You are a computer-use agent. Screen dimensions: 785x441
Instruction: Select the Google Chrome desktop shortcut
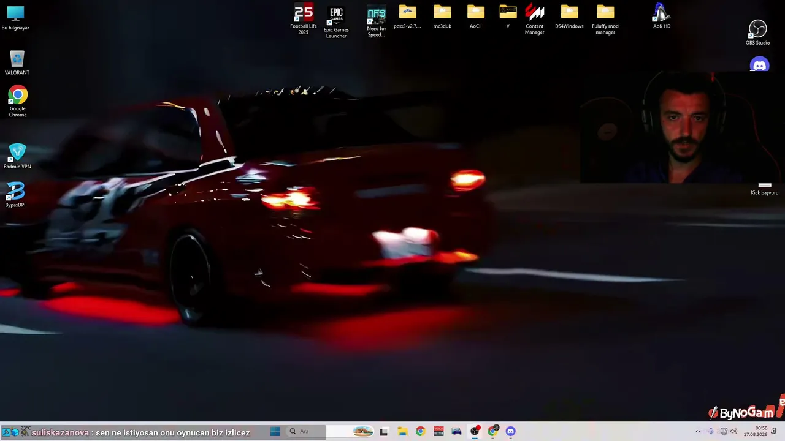click(x=18, y=101)
